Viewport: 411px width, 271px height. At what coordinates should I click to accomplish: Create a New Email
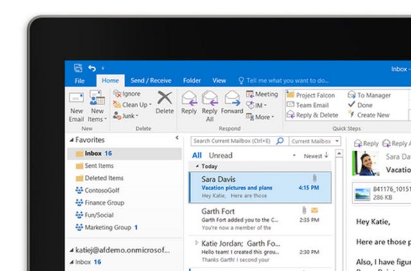click(76, 107)
